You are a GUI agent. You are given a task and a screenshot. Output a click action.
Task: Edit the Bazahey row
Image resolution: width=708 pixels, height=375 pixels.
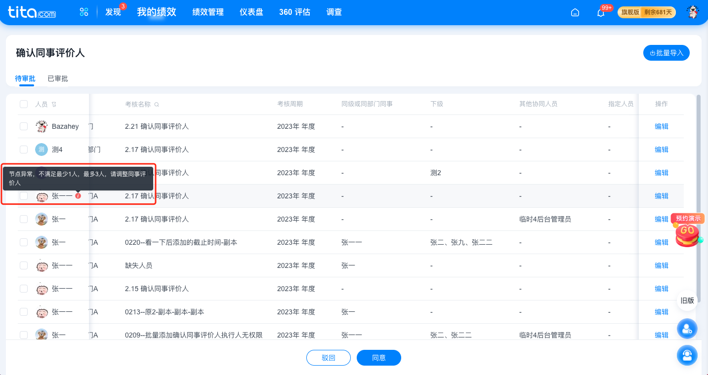coord(662,126)
